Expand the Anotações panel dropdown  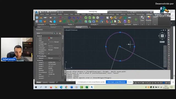94,24
